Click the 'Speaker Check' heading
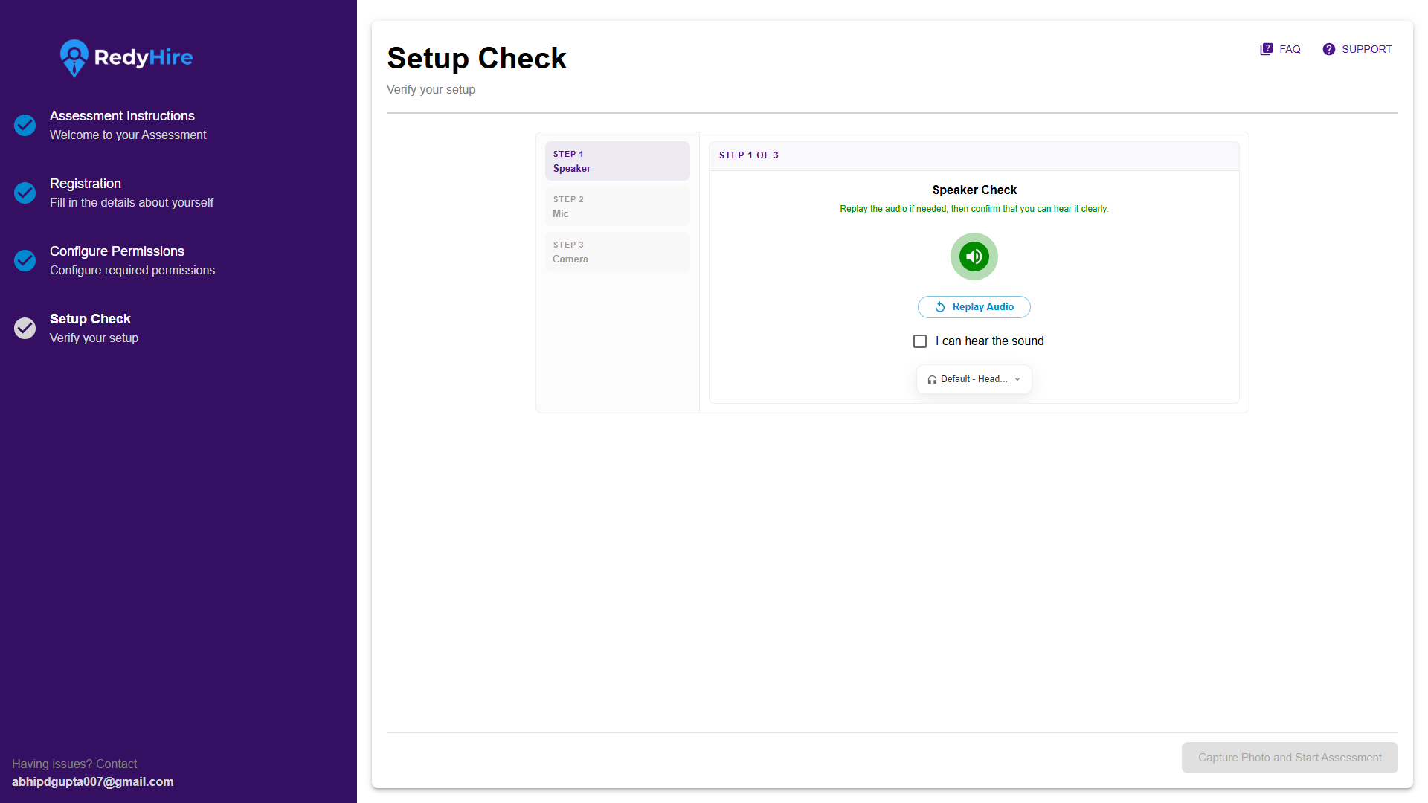The image size is (1428, 803). (974, 190)
